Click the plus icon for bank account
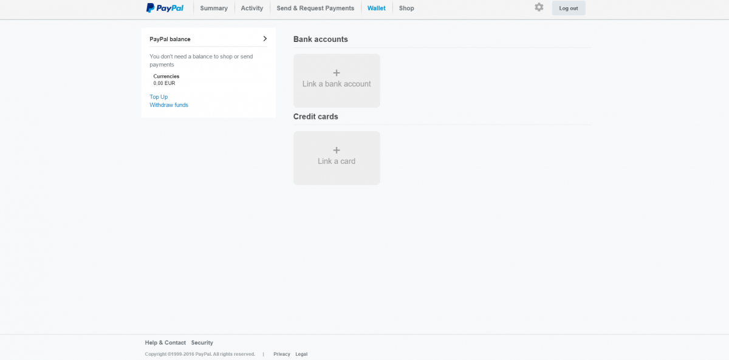The width and height of the screenshot is (729, 360). pos(337,73)
